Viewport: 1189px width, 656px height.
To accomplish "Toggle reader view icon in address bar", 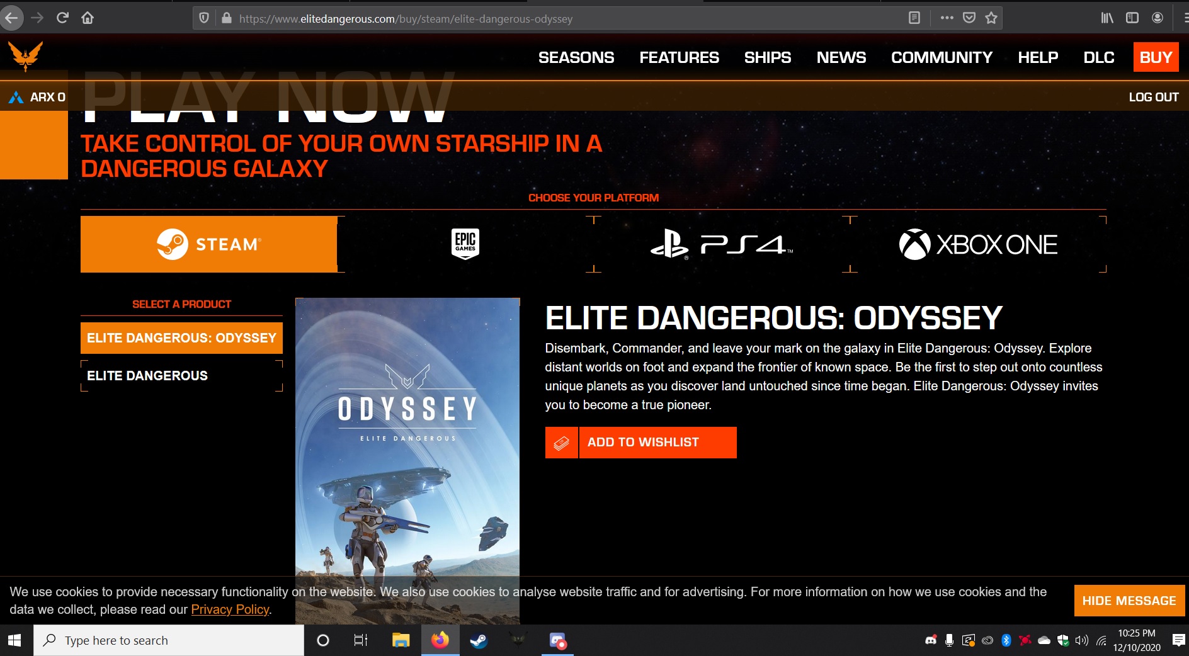I will point(914,18).
